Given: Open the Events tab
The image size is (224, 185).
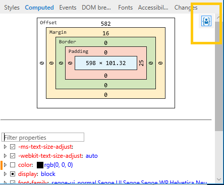Looking at the screenshot, I should [68, 8].
